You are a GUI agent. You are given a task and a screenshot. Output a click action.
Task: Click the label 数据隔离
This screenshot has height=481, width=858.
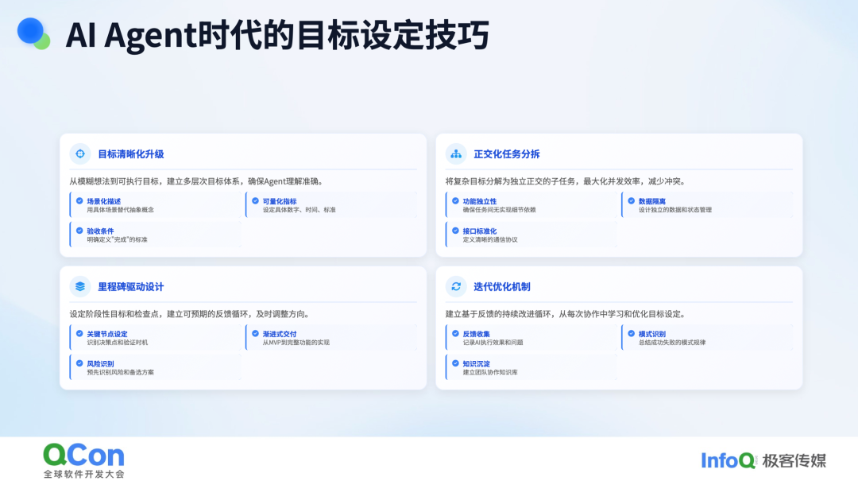click(652, 201)
